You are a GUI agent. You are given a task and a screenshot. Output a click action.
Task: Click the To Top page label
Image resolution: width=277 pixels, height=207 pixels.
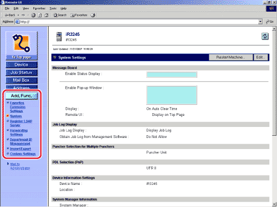pos(22,57)
